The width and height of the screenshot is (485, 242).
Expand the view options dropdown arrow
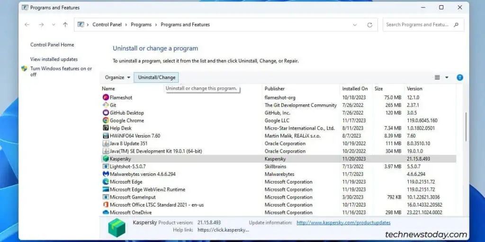(447, 78)
